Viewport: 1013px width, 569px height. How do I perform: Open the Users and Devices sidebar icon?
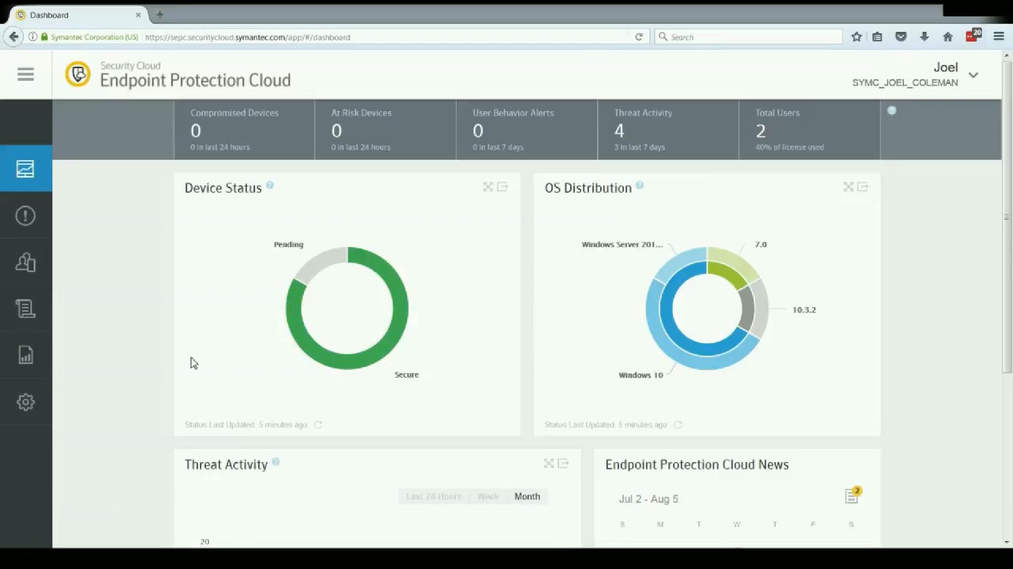25,262
